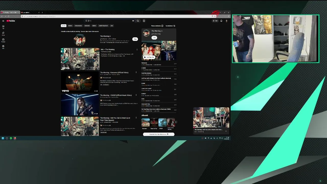Play Six Feet Deep in the song list
This screenshot has height=184, width=327.
coord(159,110)
